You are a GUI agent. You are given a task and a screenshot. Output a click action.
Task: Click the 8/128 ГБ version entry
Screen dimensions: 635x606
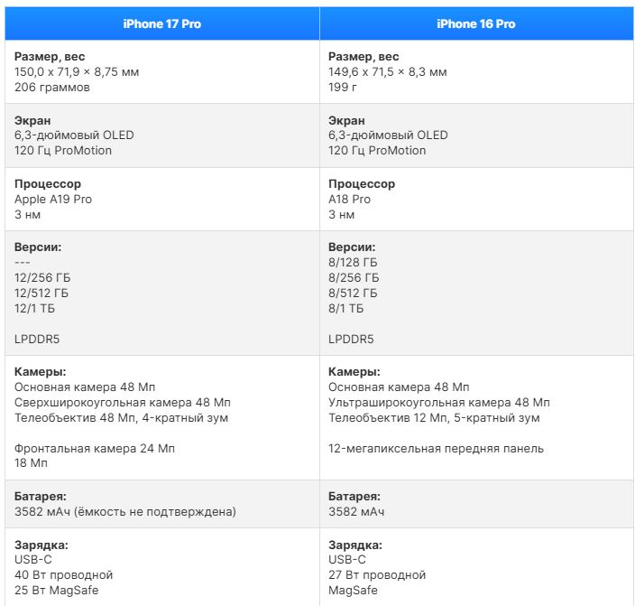point(353,262)
